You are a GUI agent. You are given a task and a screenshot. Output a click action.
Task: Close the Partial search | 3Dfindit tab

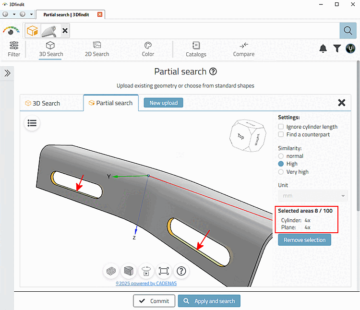coord(100,14)
